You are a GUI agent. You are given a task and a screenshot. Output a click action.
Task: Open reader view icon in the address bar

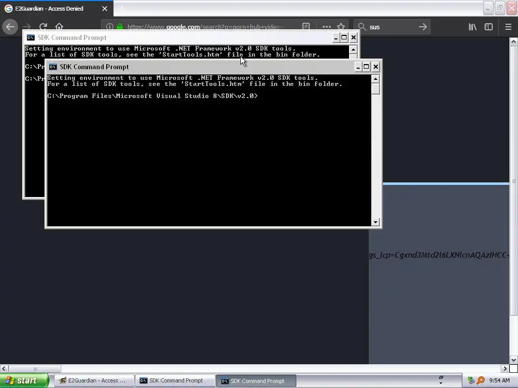306,27
